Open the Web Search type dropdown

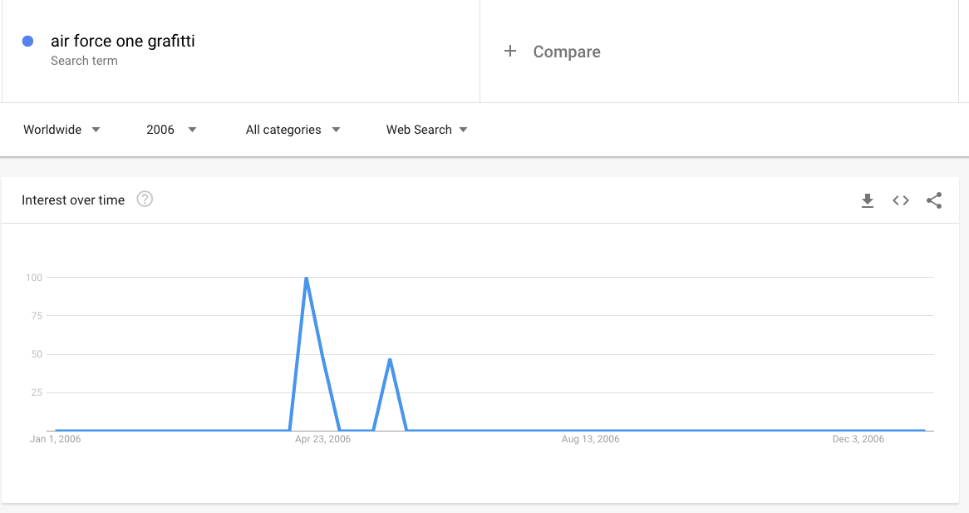point(426,130)
